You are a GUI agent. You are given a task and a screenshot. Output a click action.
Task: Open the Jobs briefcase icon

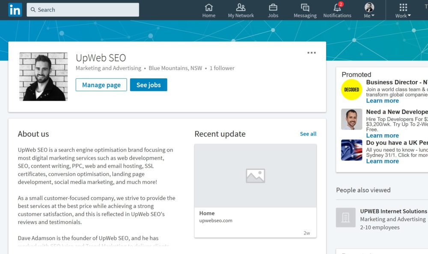click(273, 7)
